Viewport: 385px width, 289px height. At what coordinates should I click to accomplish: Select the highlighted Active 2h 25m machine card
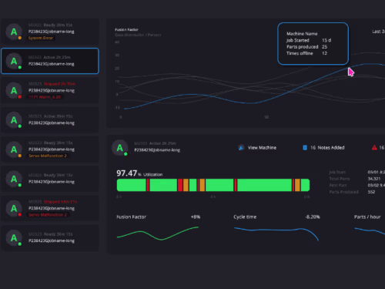click(50, 61)
